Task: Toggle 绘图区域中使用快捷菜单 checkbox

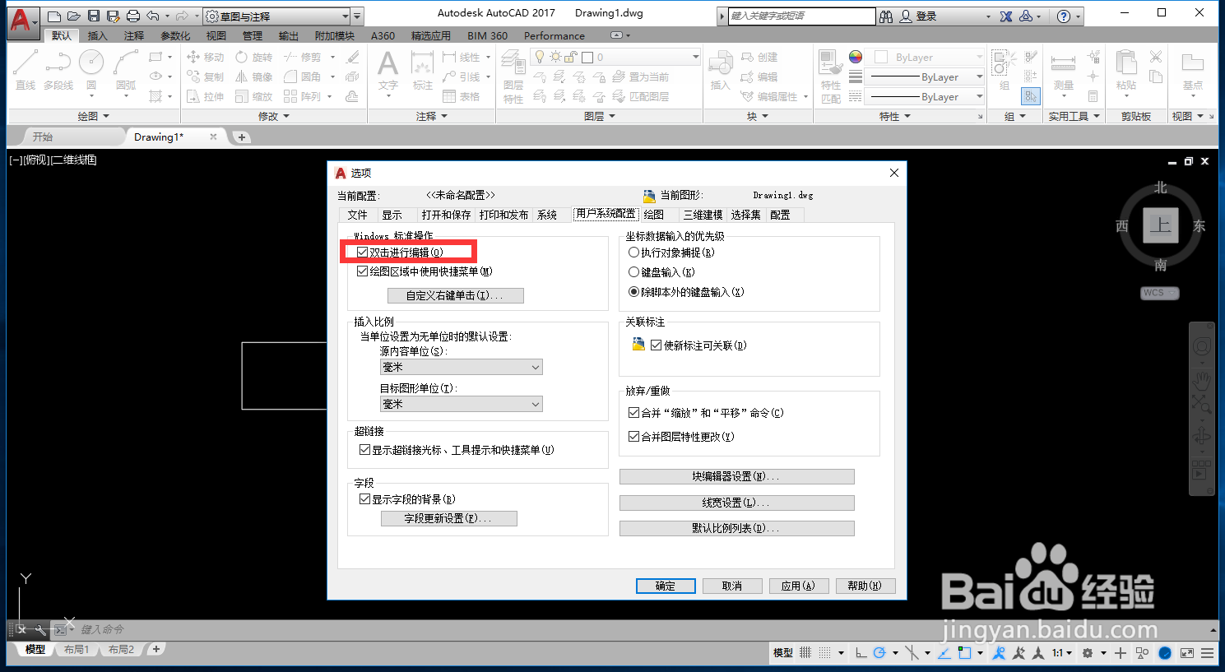Action: (x=362, y=271)
